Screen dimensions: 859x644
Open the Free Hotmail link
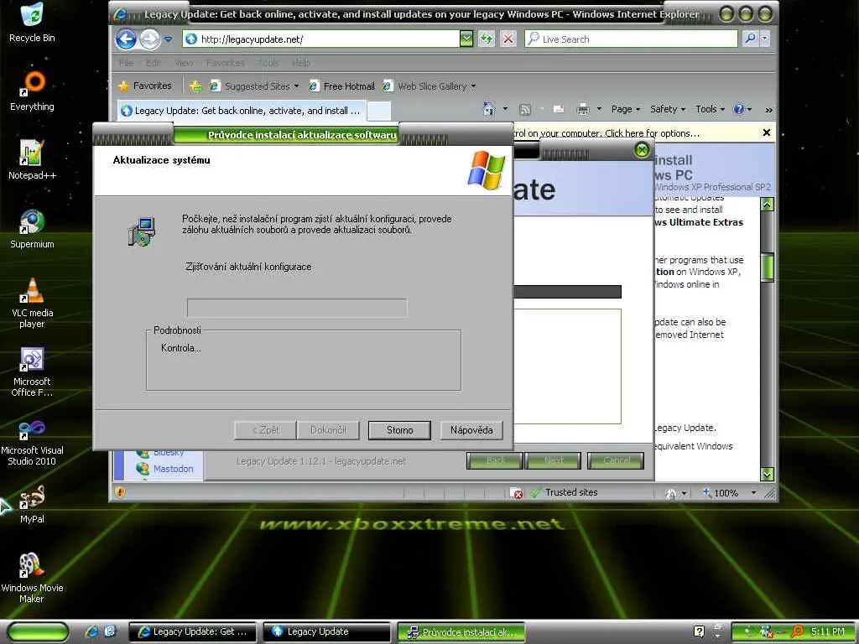342,86
